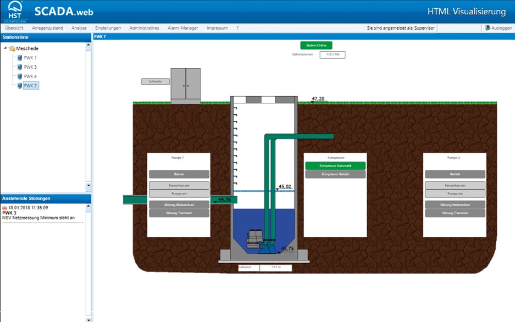Click the Pumpe 2 panel title
The height and width of the screenshot is (322, 515).
(453, 158)
